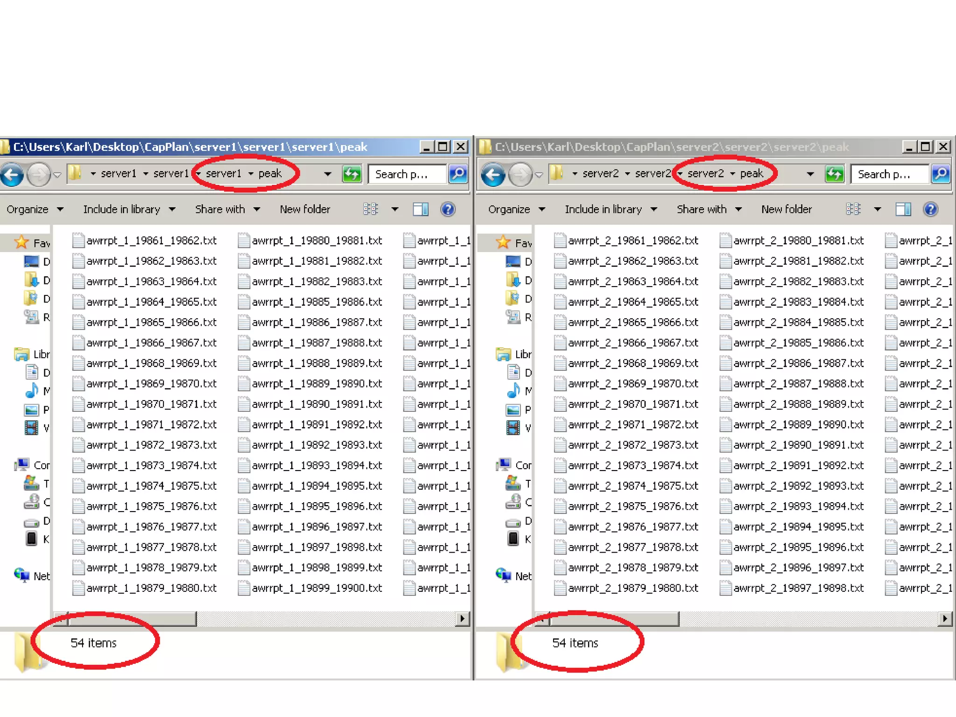Change view icon in server2 toolbar

[853, 209]
